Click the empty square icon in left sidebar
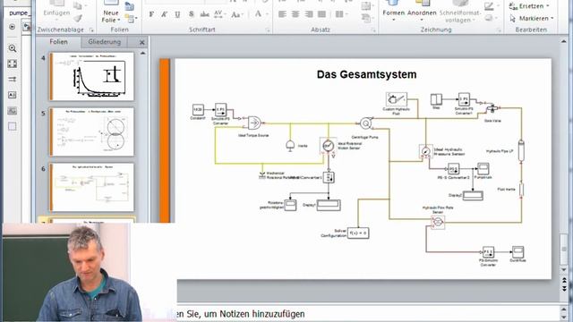573x322 pixels. coord(12,126)
